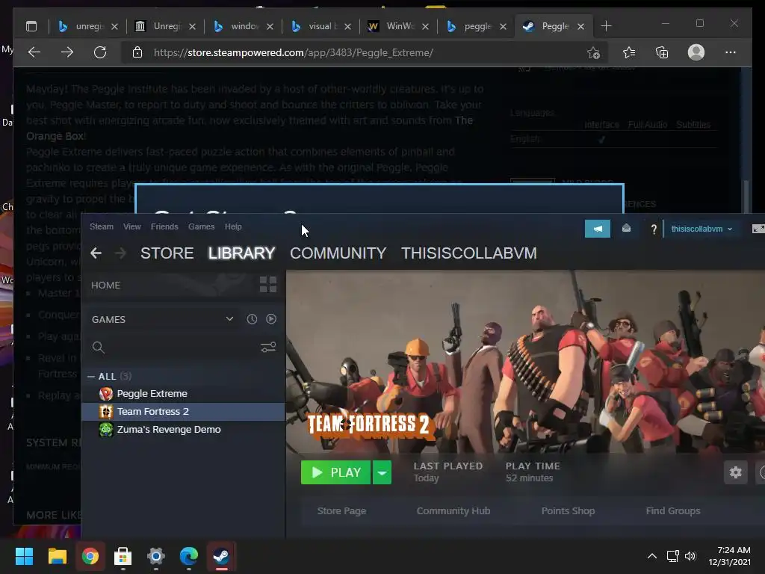
Task: Switch to the LIBRARY section
Action: 241,253
